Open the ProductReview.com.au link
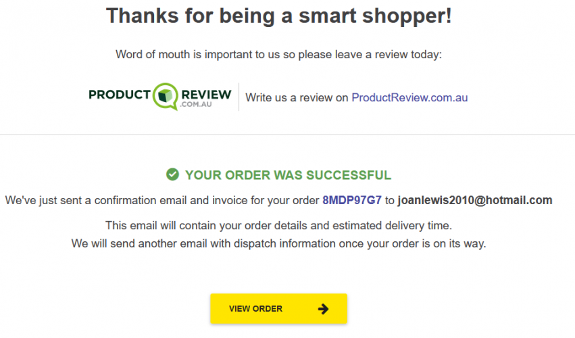 click(x=409, y=97)
